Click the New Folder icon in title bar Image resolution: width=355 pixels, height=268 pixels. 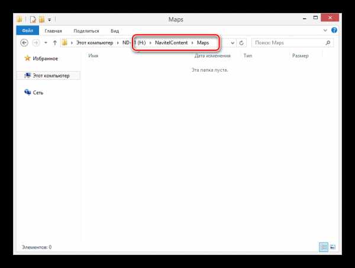point(42,20)
